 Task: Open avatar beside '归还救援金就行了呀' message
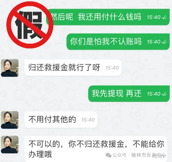click(10, 68)
